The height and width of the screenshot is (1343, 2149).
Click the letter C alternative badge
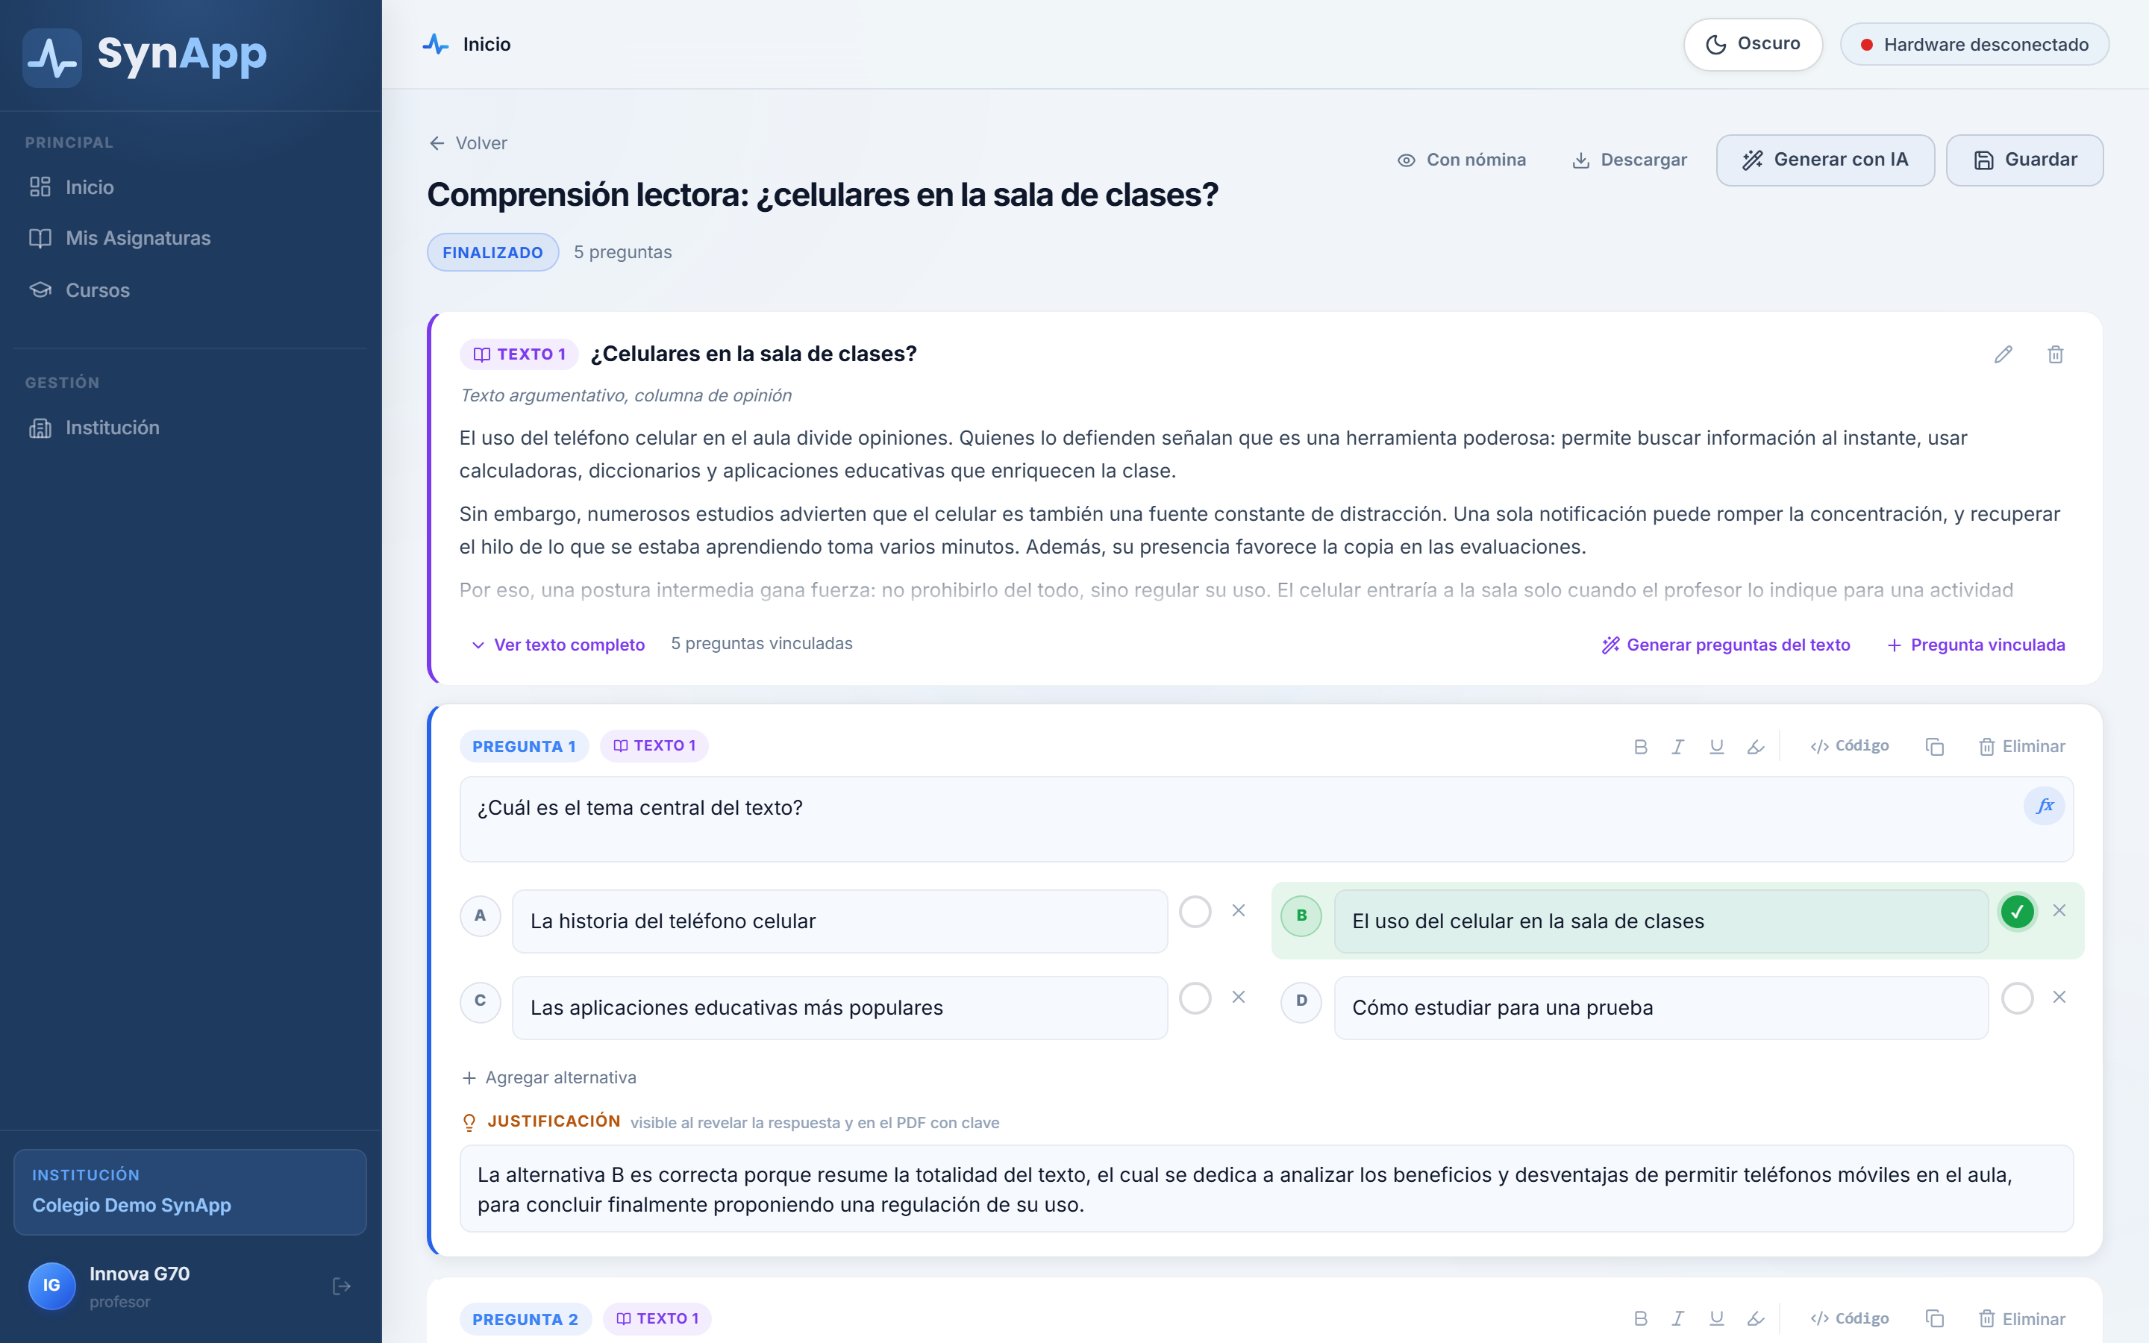pyautogui.click(x=481, y=1001)
